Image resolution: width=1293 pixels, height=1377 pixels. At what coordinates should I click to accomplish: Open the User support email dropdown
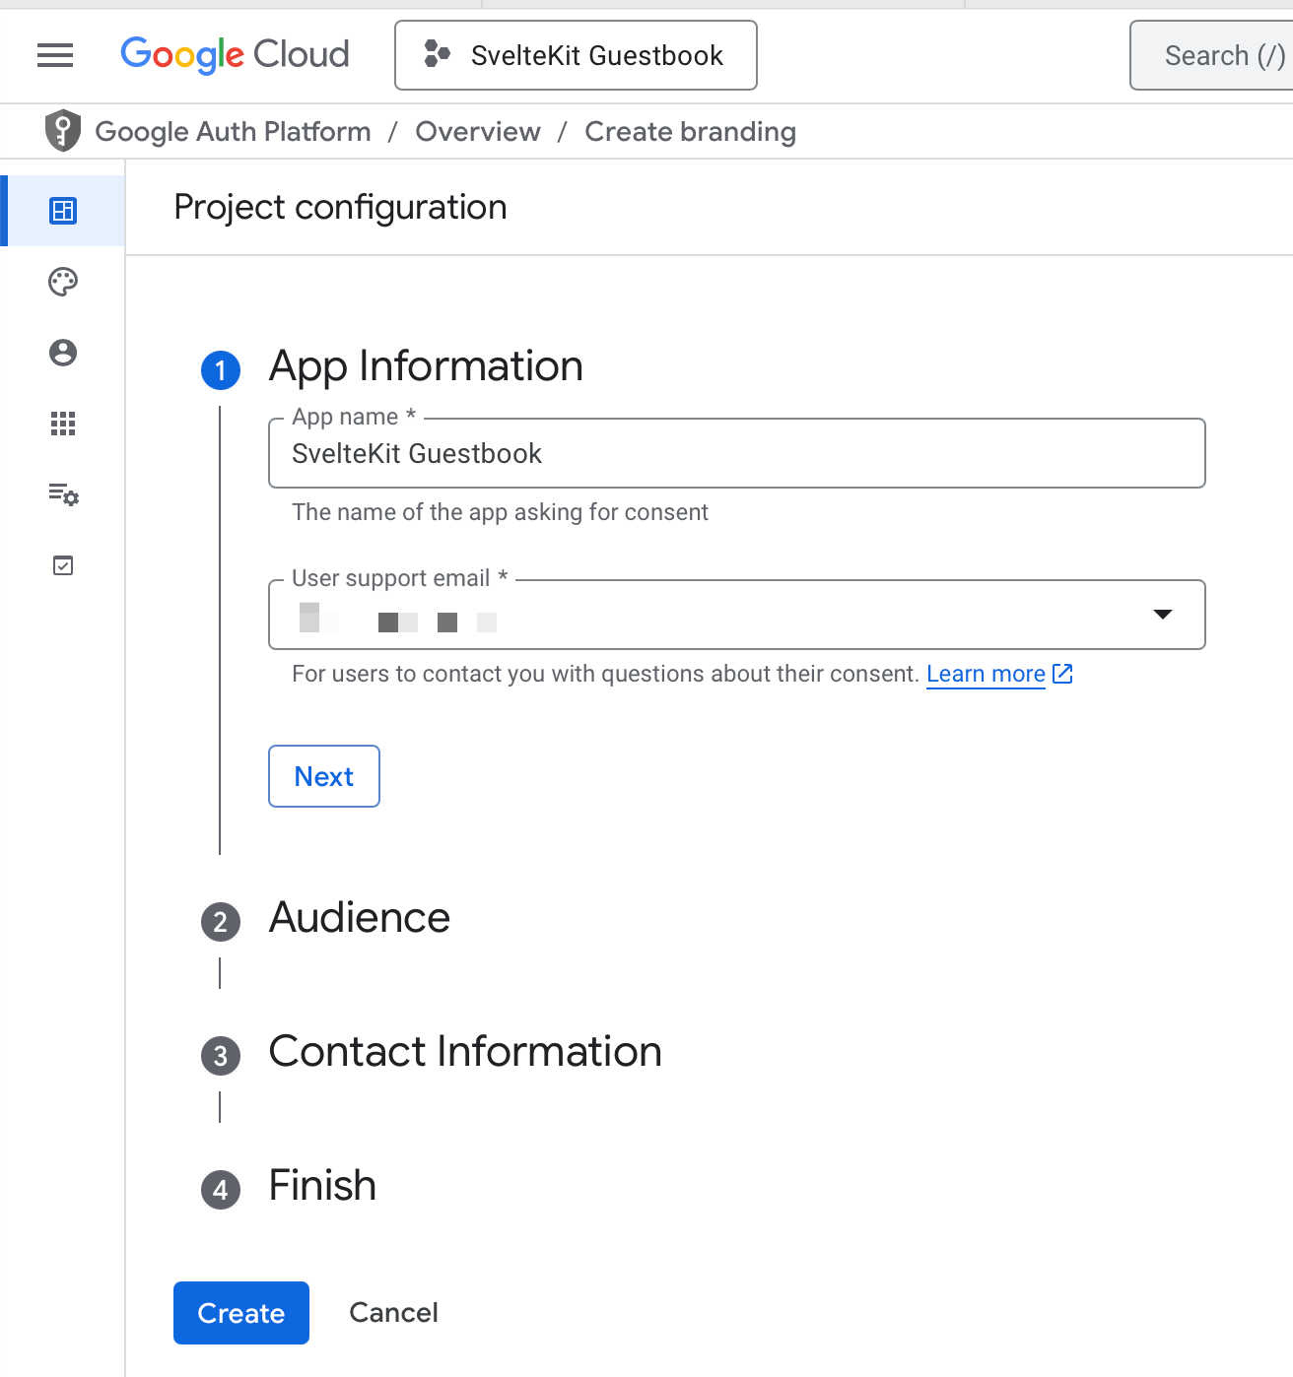tap(1163, 615)
